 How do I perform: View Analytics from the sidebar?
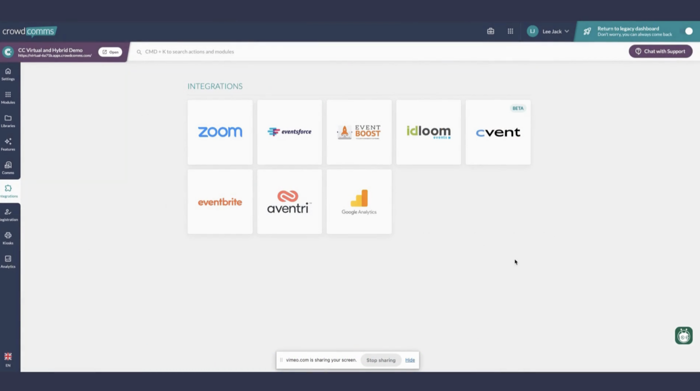point(8,262)
